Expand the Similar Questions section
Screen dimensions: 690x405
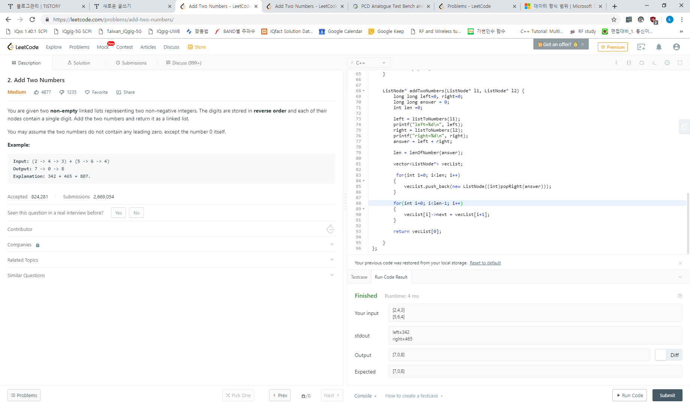[332, 275]
